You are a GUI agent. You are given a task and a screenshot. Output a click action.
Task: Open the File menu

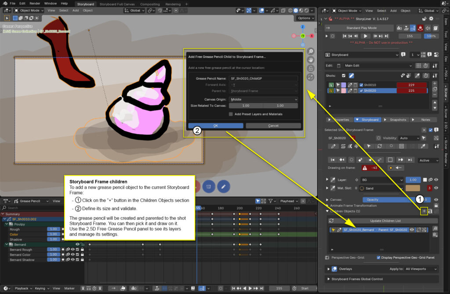(12, 4)
